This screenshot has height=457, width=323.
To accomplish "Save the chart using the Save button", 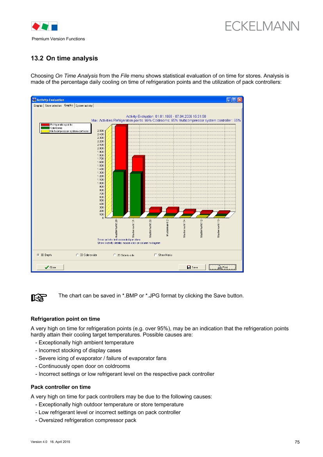I will point(192,267).
